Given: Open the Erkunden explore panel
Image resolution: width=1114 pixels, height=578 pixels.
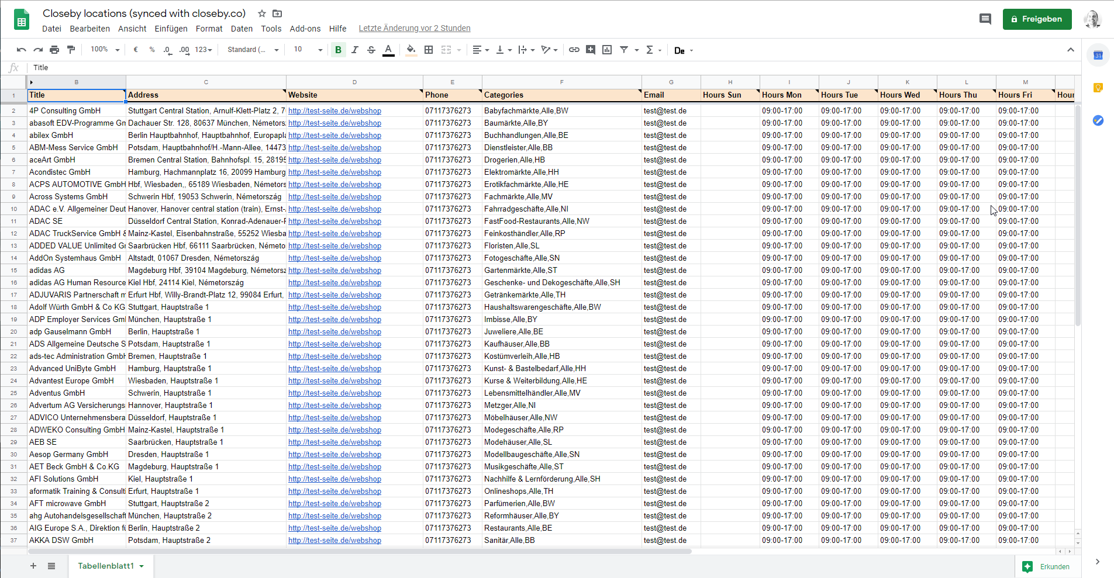Looking at the screenshot, I should 1047,566.
